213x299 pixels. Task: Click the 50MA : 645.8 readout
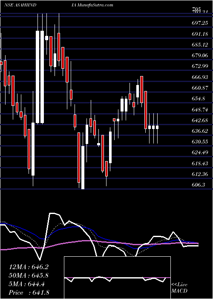29,276
